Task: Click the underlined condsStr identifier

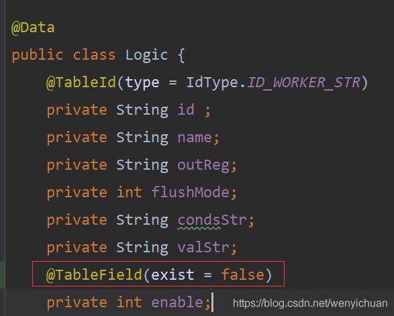Action: (x=212, y=220)
